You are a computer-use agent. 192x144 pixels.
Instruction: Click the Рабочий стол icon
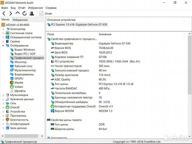(x=12, y=66)
